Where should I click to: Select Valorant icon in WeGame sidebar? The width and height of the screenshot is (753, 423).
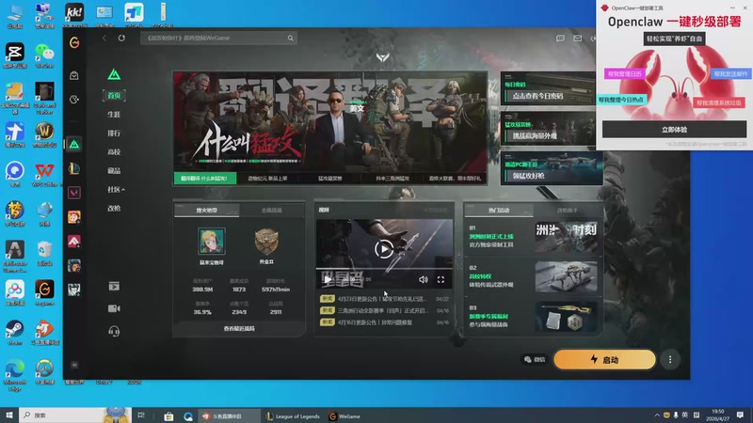click(x=74, y=193)
